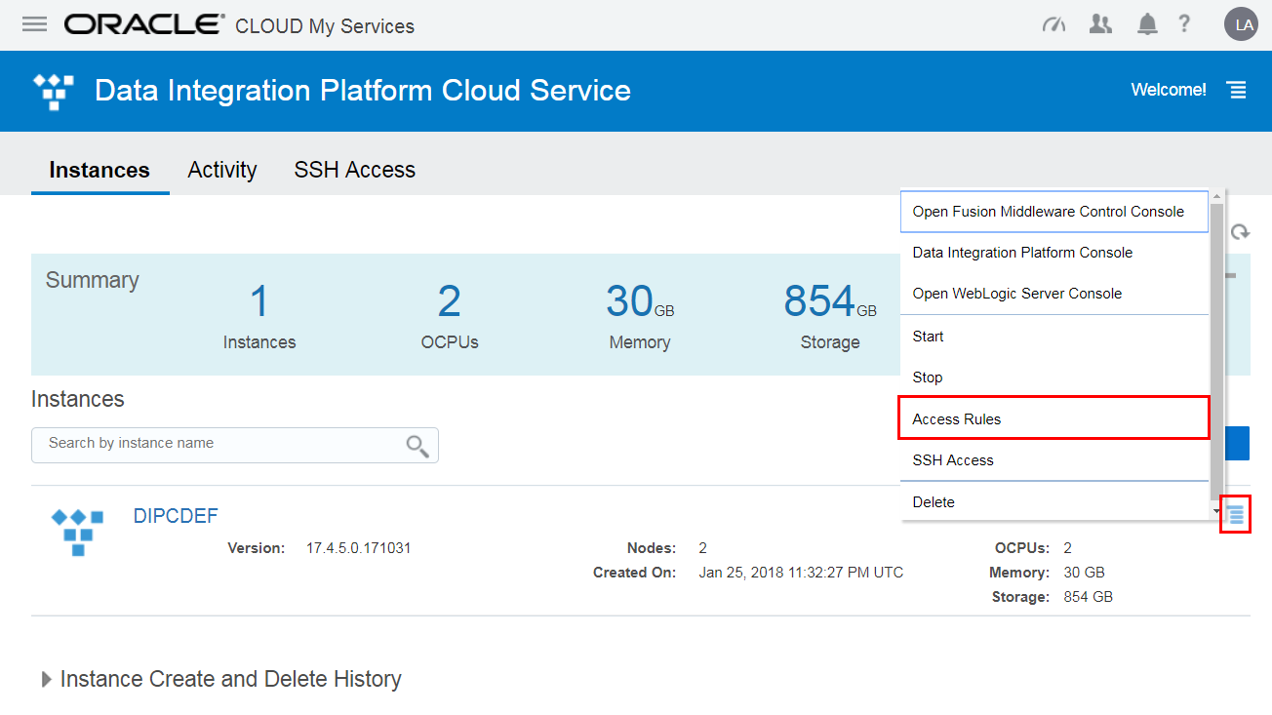Select Access Rules from the menu
1272x715 pixels.
click(955, 418)
